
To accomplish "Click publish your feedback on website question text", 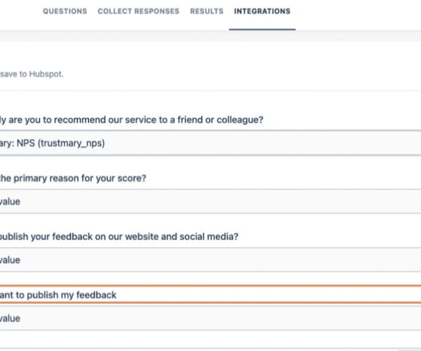I will [x=119, y=237].
